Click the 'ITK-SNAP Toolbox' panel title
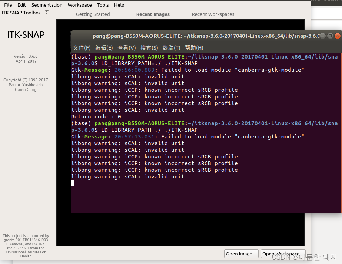 21,13
